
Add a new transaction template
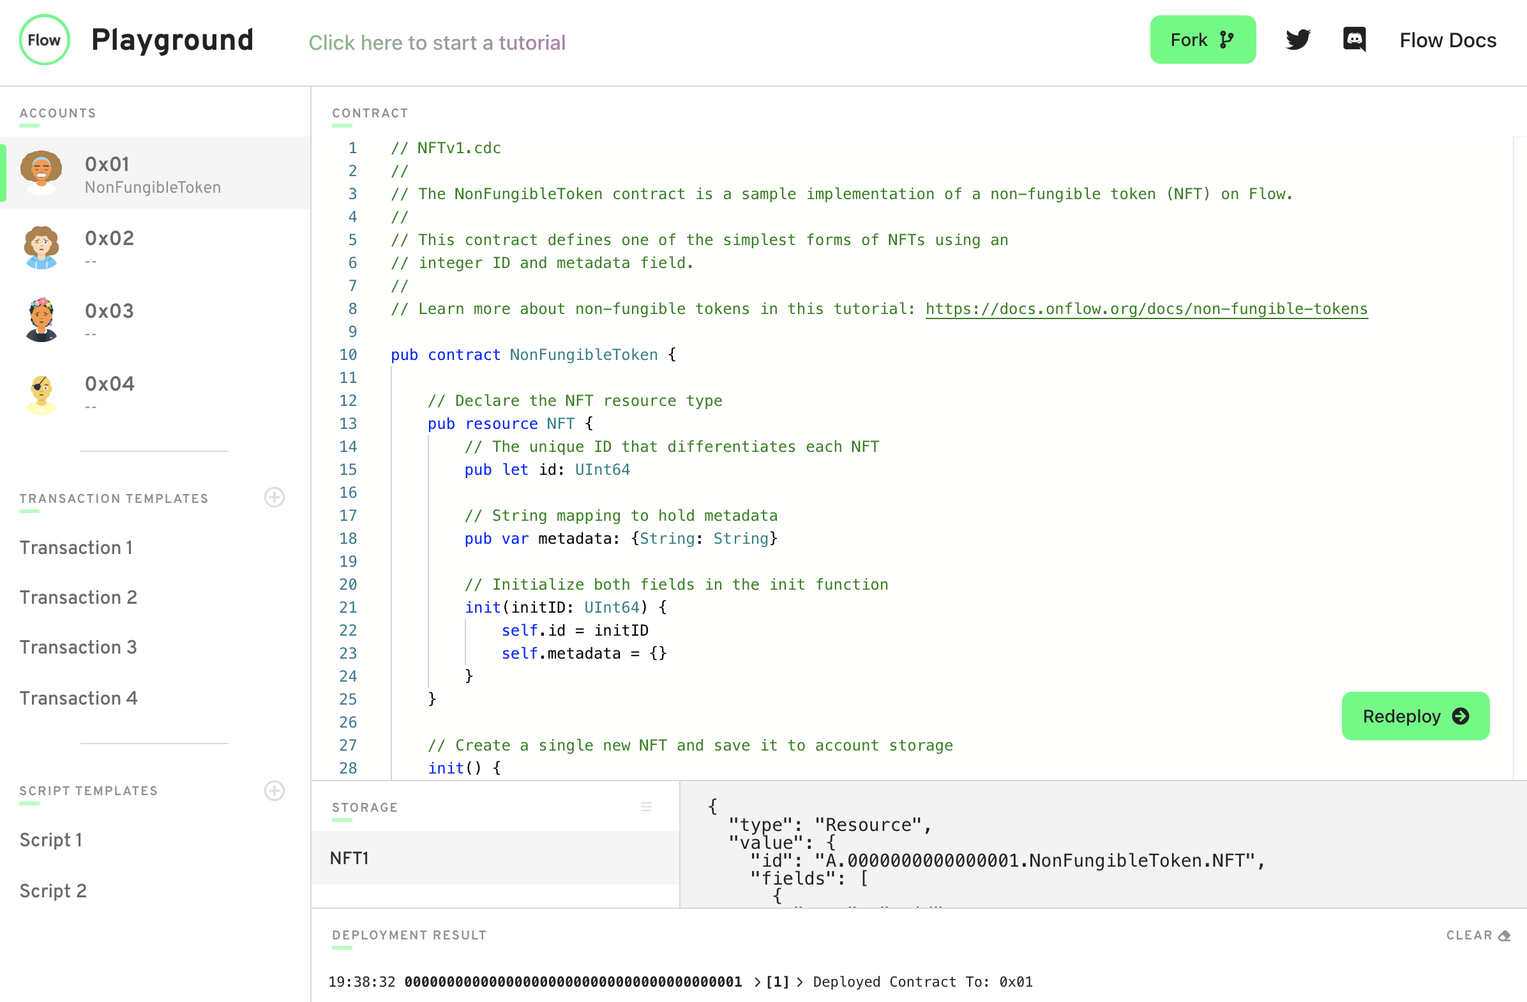point(275,497)
